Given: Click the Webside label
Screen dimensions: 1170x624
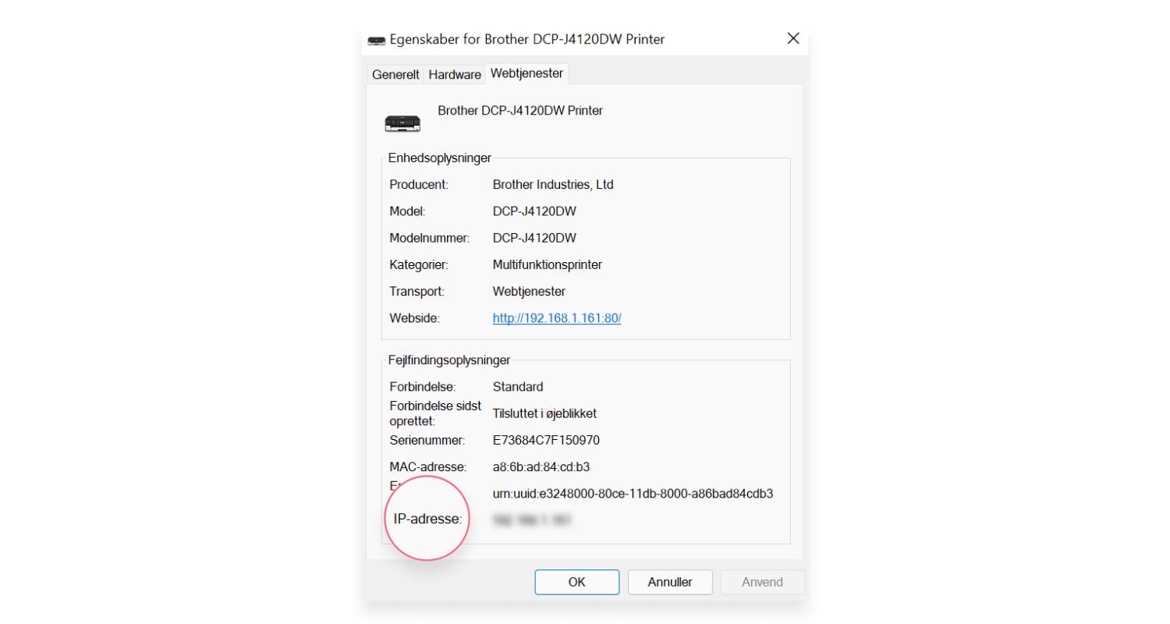Looking at the screenshot, I should [x=415, y=318].
